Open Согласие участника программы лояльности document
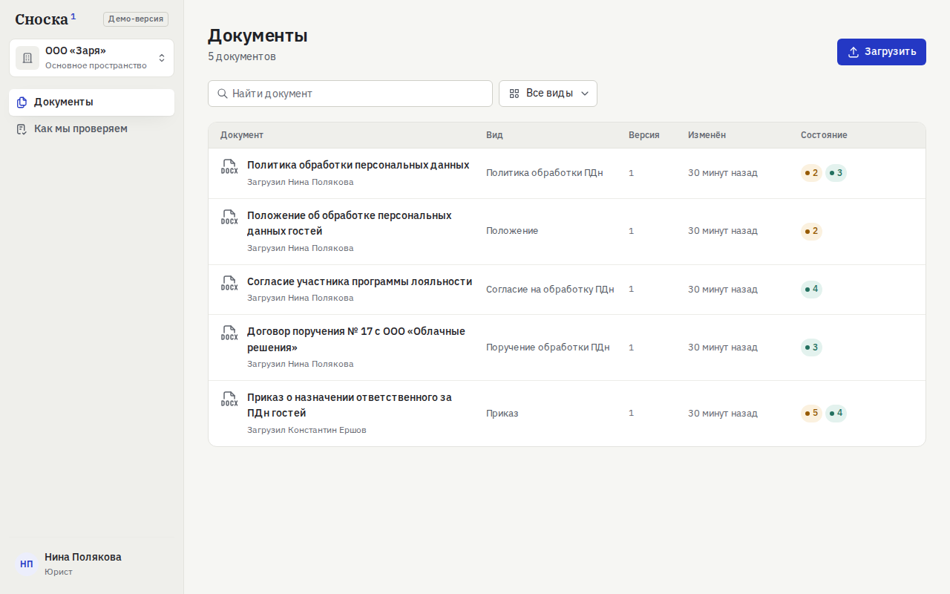Screen dimensions: 950x594 359,281
